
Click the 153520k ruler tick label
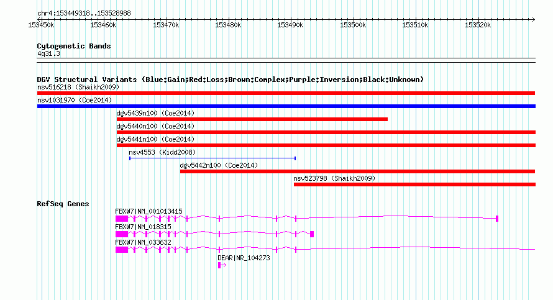pos(478,25)
